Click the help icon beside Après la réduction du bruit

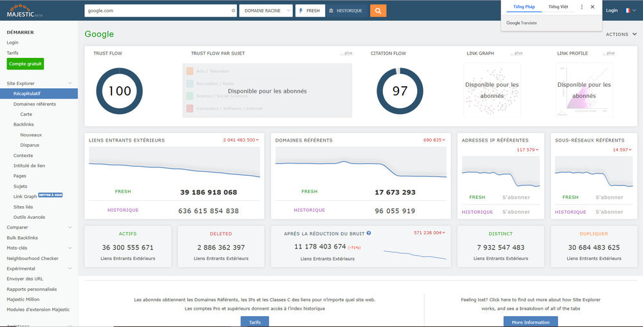[369, 234]
